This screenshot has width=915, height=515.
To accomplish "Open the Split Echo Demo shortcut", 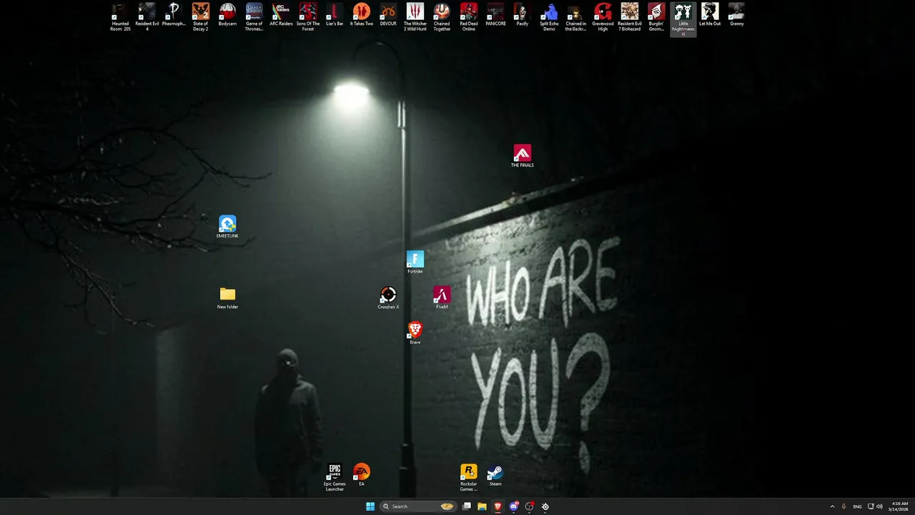I will coord(549,17).
